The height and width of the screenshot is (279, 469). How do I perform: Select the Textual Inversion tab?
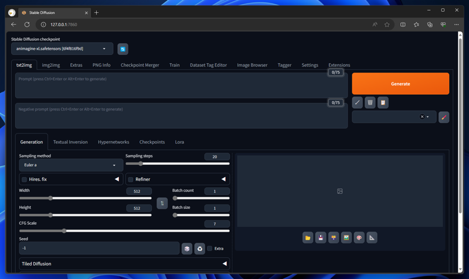pos(70,142)
